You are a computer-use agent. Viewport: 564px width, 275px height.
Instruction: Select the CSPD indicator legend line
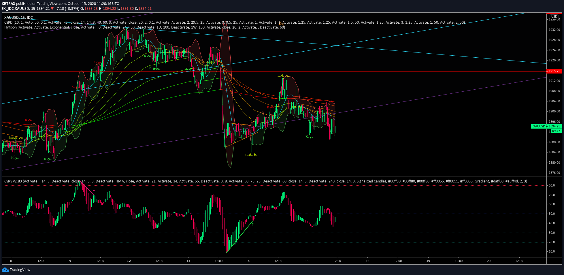coord(234,22)
